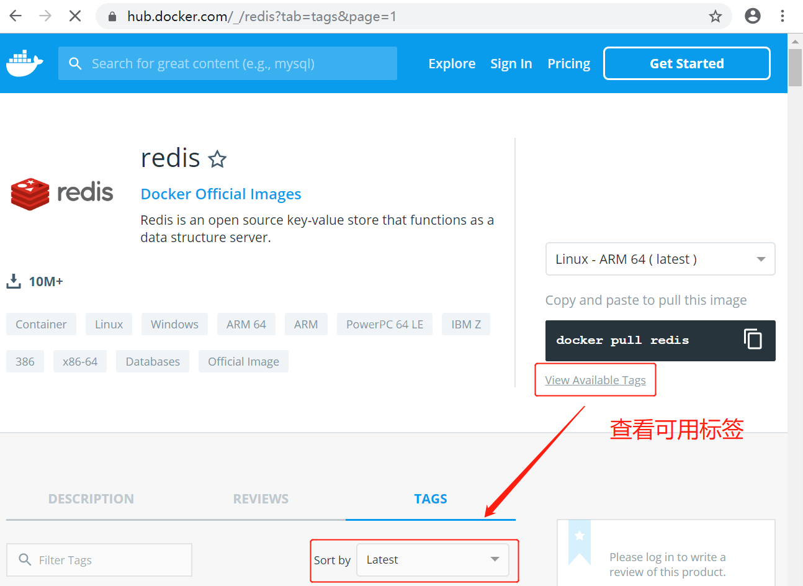Click the Container tag chip
Viewport: 803px width, 586px height.
coord(41,324)
